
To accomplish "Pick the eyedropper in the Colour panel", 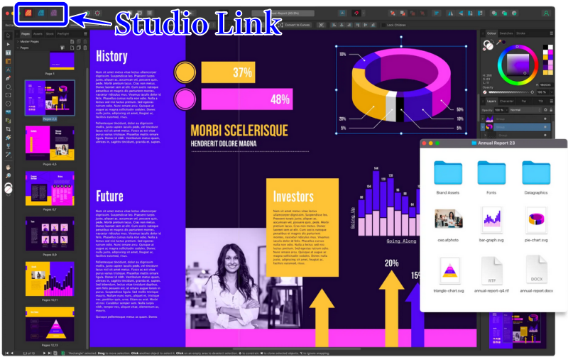I will pos(499,43).
